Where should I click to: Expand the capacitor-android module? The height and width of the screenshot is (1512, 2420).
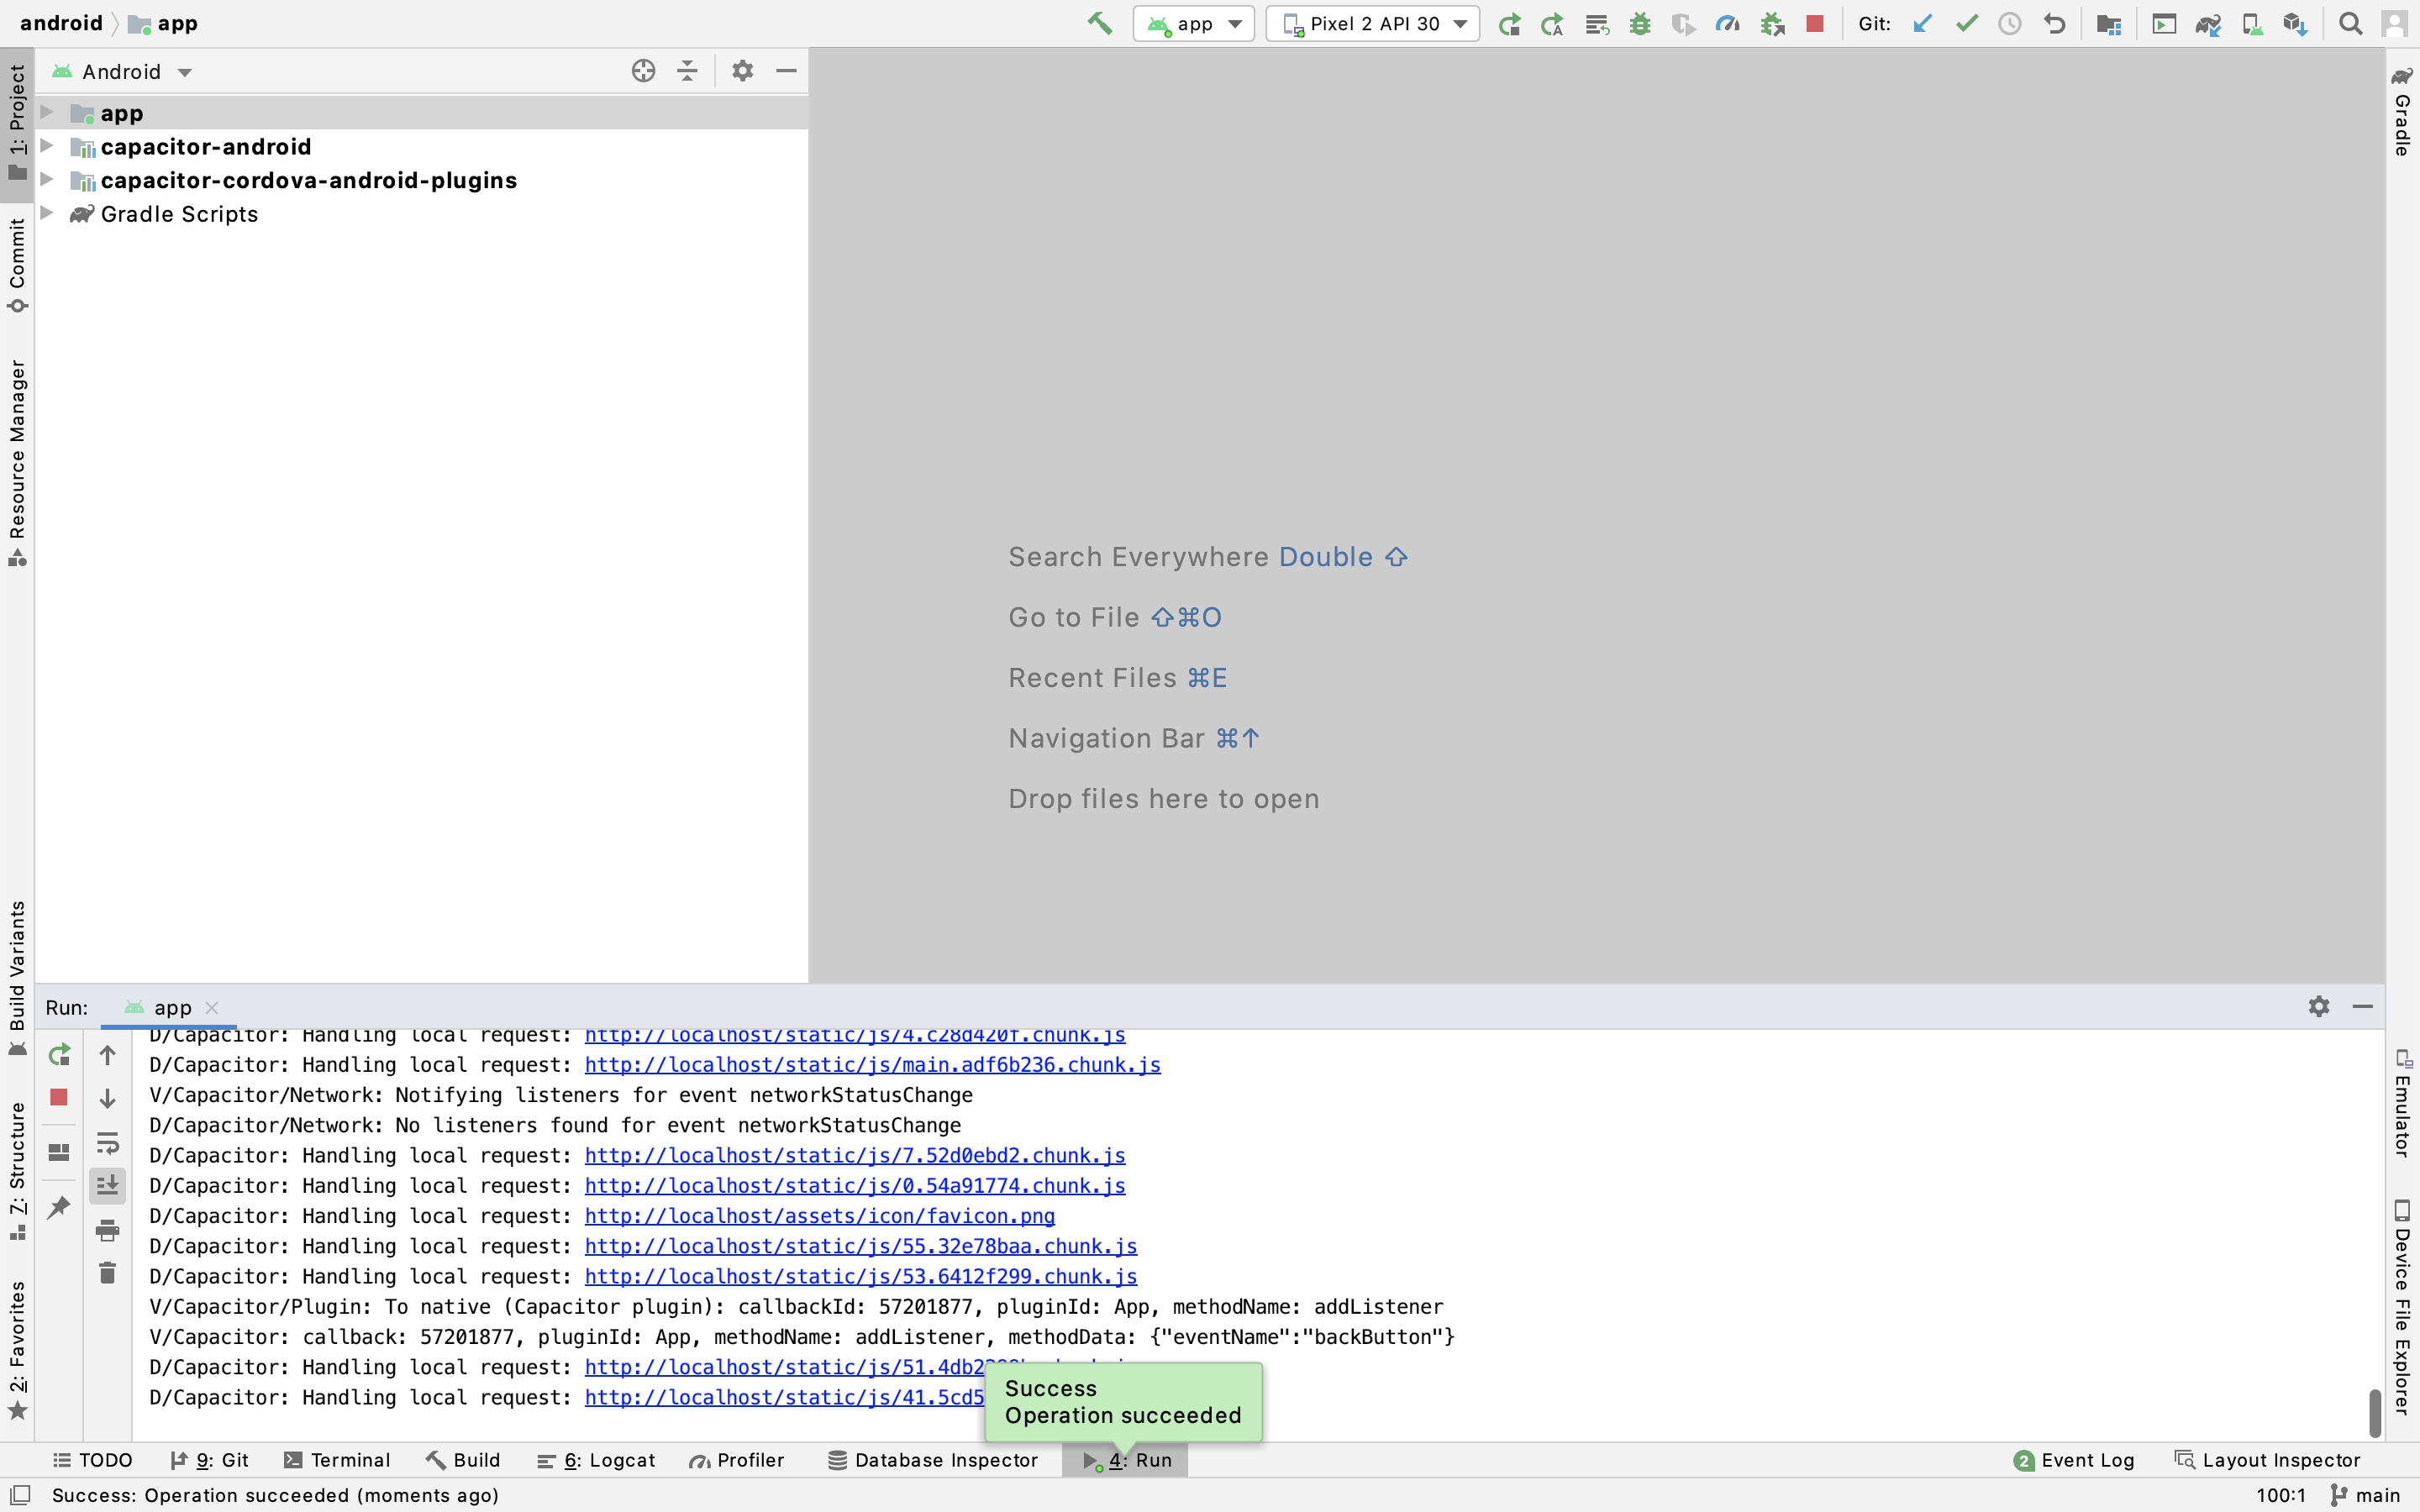click(47, 147)
